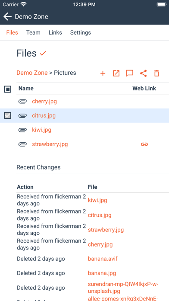Sort by the Name column header
The image size is (169, 301).
26,88
